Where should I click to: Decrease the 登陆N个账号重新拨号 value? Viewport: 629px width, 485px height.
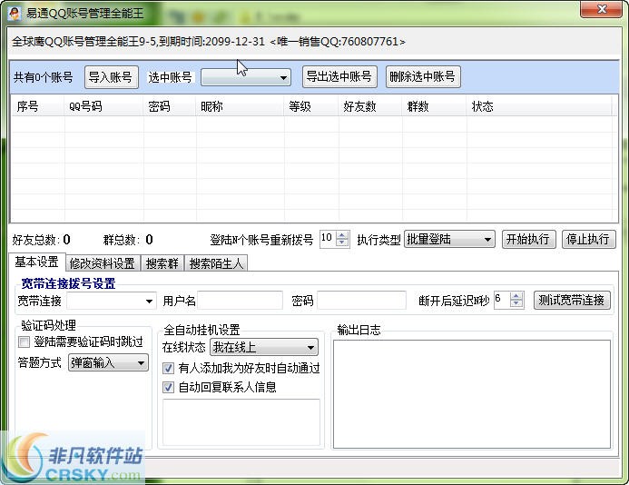(342, 242)
